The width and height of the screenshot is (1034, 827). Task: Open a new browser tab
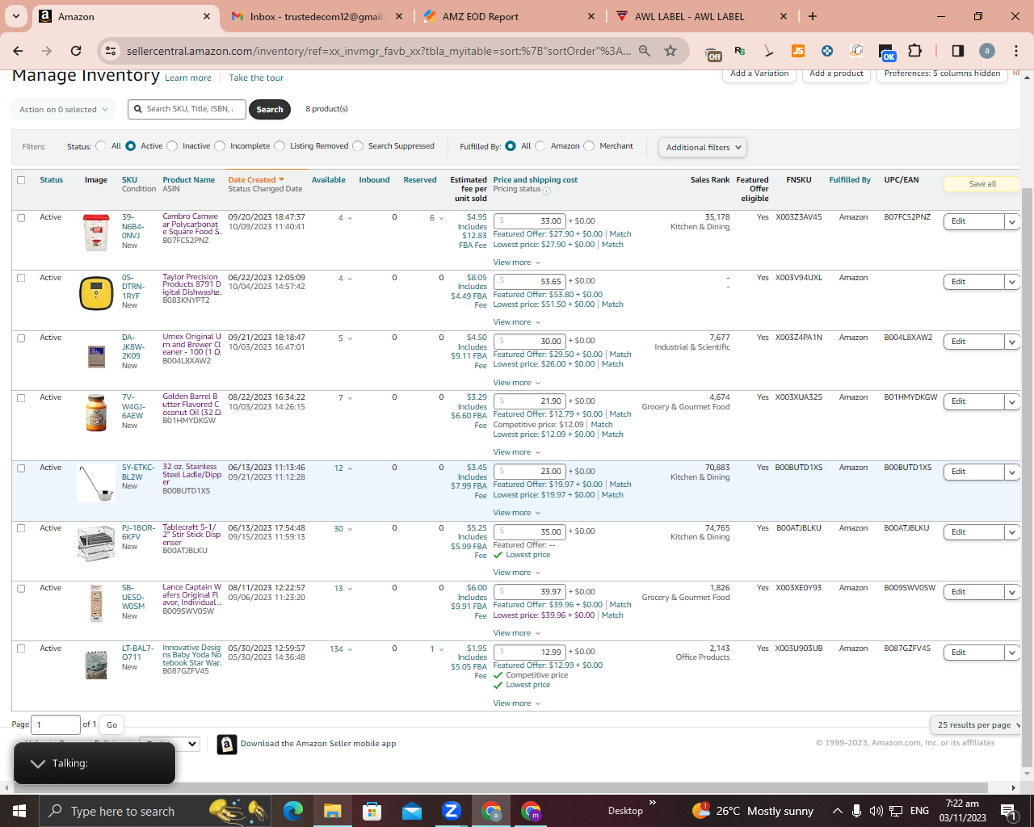(813, 16)
